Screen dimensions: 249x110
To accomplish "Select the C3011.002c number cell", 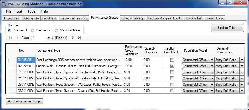I will [26, 91].
